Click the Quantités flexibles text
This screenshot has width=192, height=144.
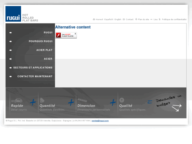tap(52, 110)
